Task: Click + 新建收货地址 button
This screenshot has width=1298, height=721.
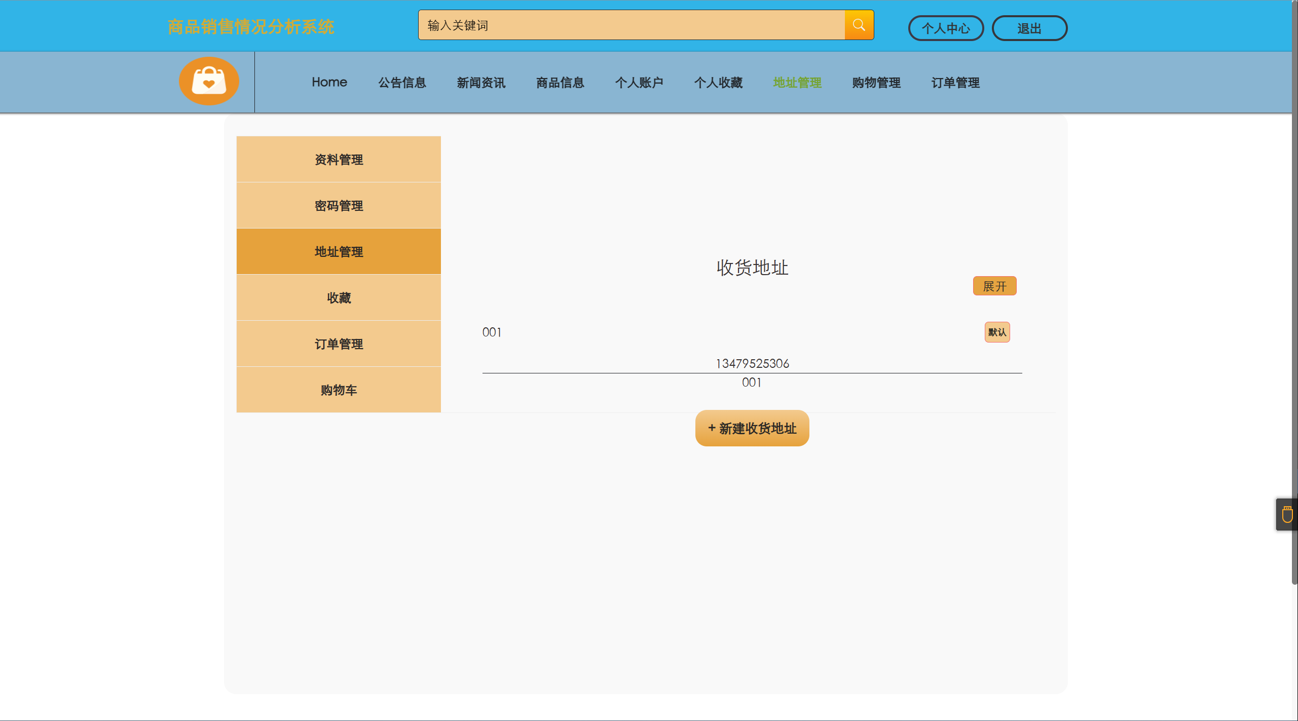Action: [x=752, y=428]
